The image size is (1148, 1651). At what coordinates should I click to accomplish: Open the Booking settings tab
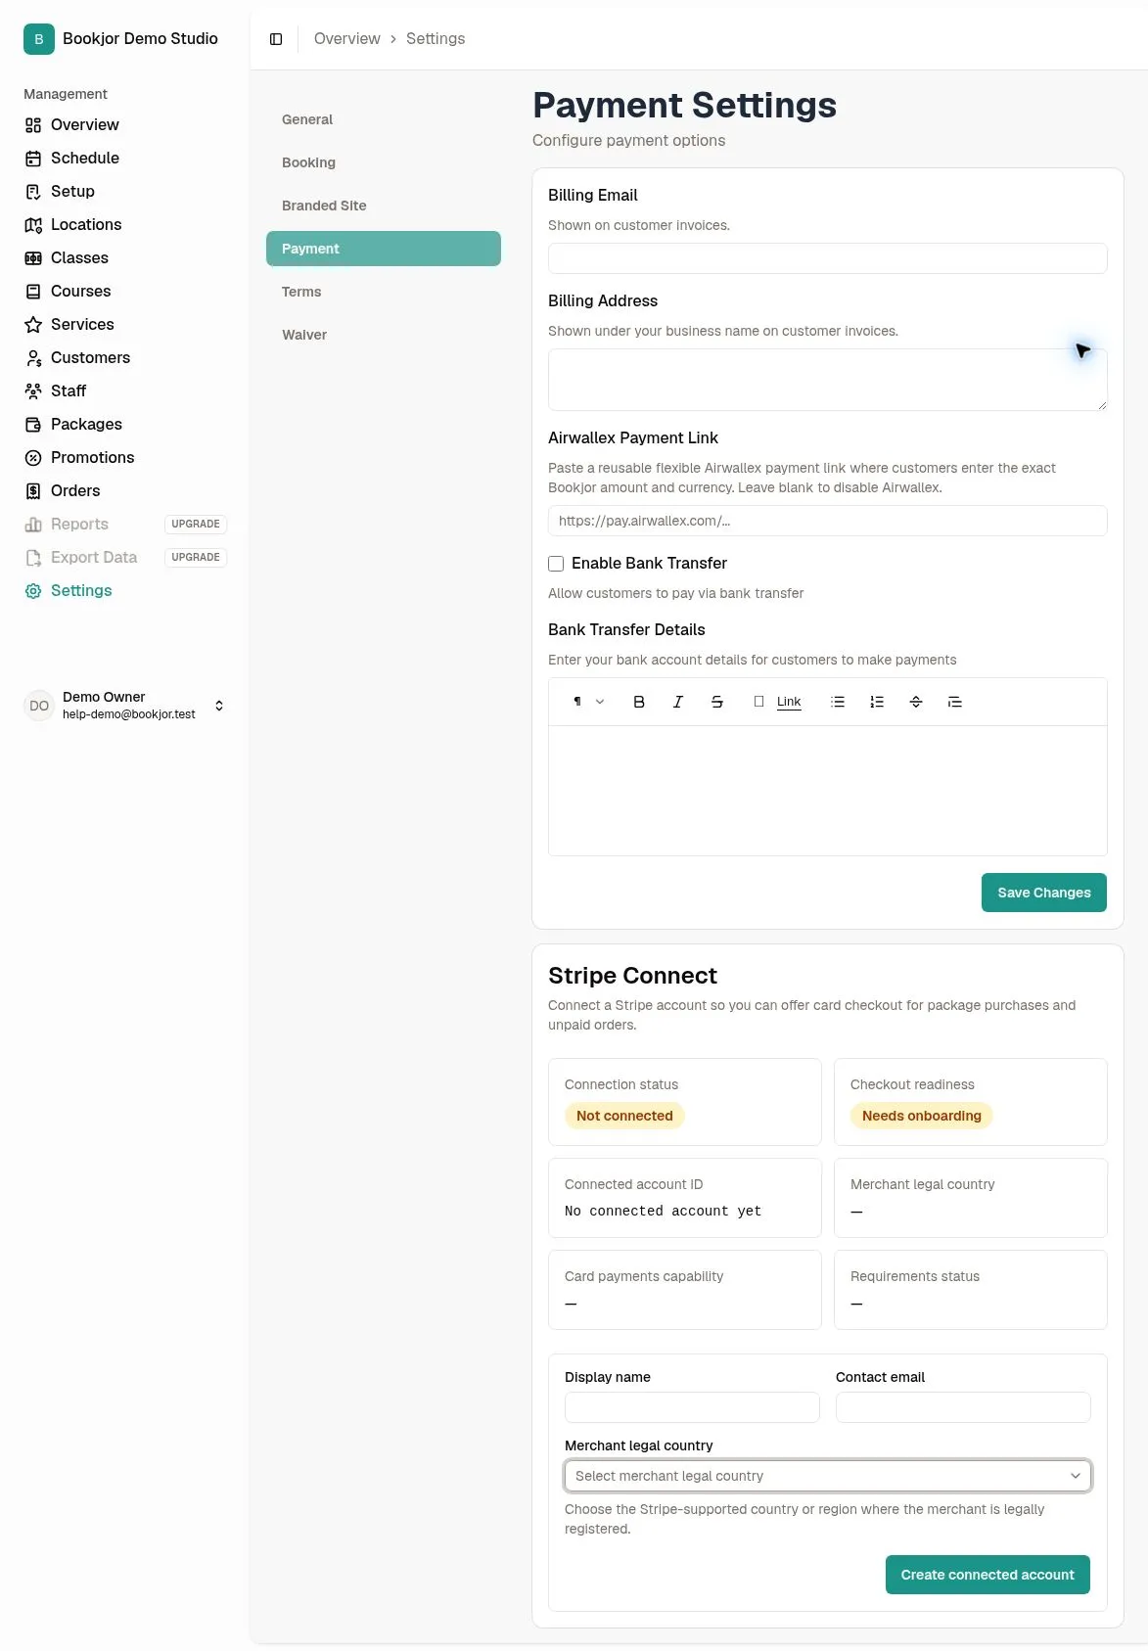point(384,162)
